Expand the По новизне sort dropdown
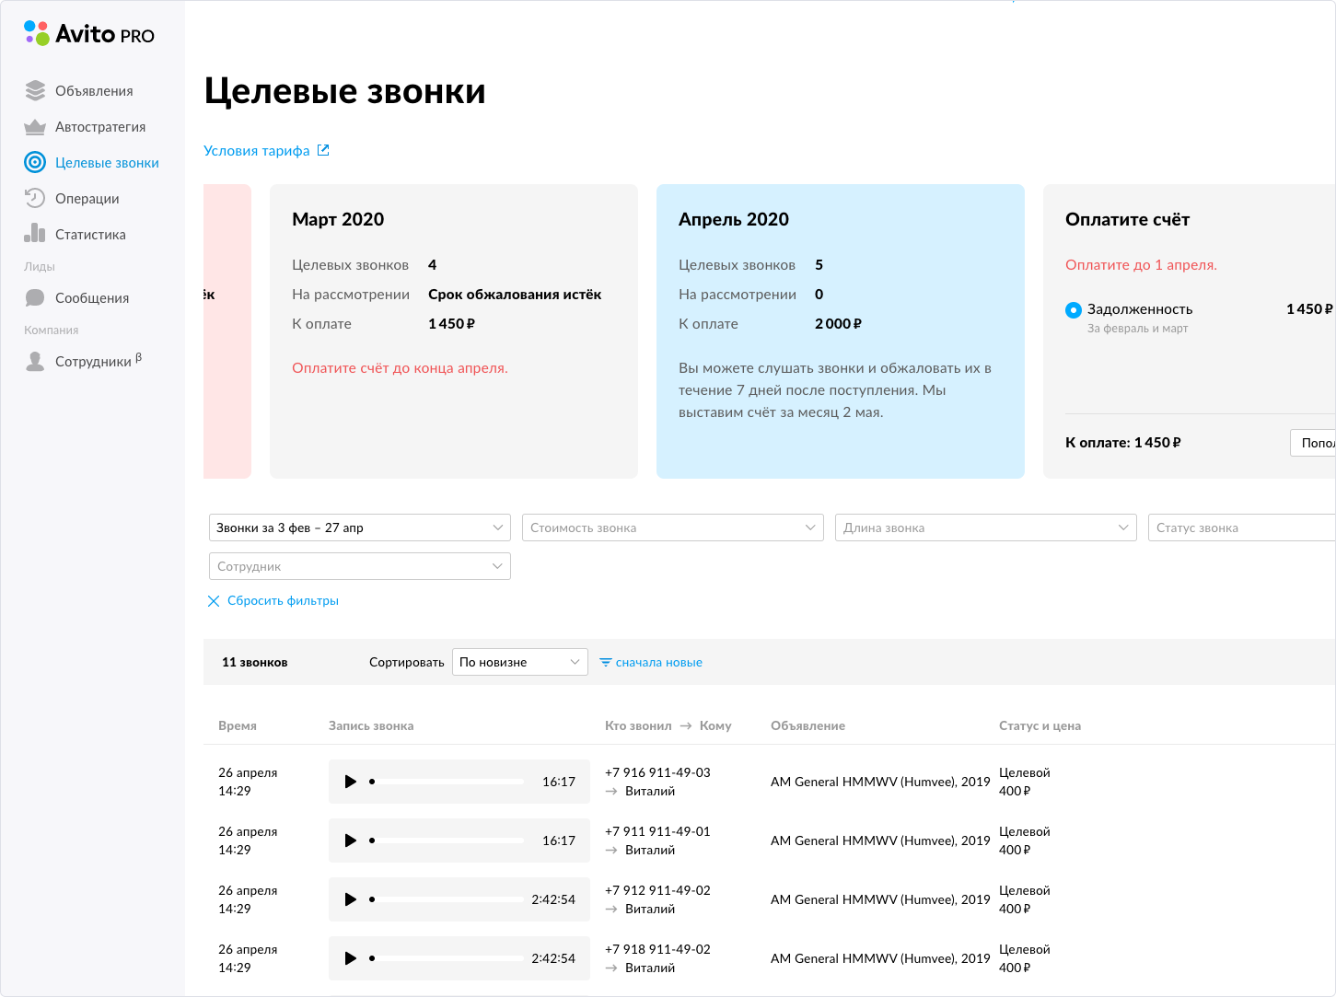 (x=519, y=662)
